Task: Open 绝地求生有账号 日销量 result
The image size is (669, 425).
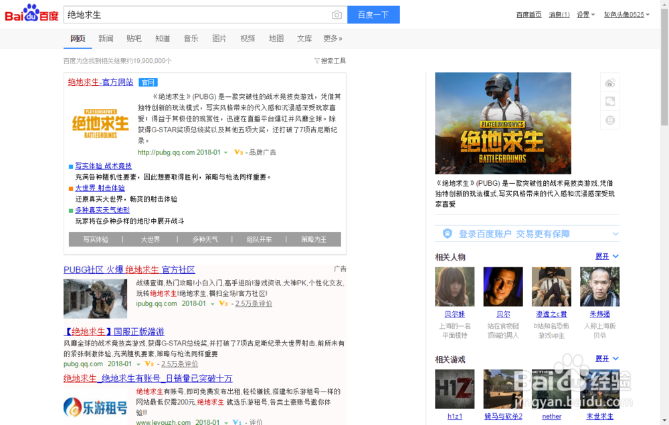Action: point(148,378)
